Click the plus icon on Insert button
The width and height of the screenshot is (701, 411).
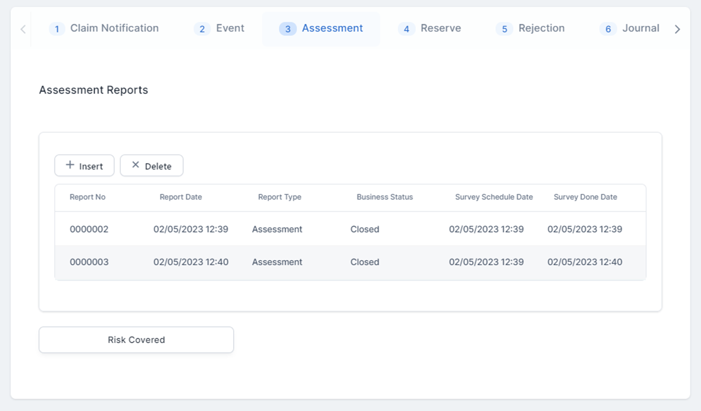point(70,165)
